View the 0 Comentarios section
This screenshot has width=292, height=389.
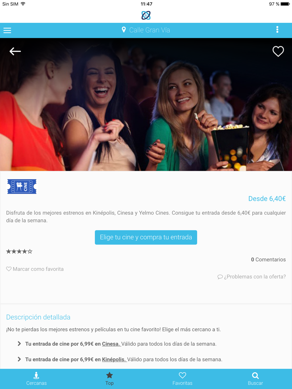[268, 259]
